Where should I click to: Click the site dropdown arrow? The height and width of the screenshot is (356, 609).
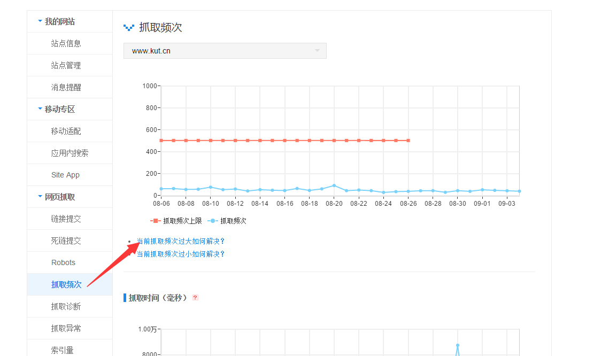[x=317, y=51]
